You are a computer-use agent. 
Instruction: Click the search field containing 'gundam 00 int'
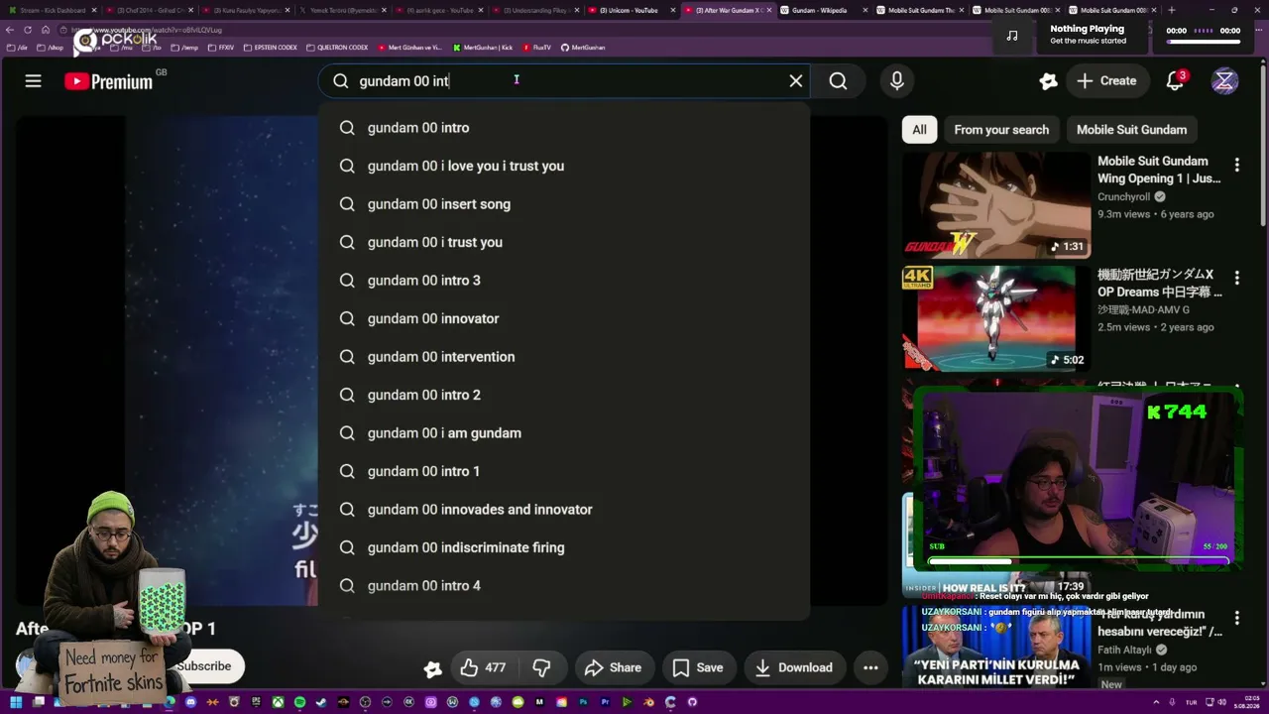[x=565, y=81]
